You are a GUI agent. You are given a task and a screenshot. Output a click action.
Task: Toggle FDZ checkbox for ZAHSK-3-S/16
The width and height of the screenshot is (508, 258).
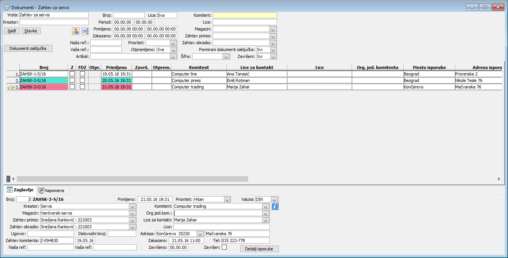tap(82, 87)
